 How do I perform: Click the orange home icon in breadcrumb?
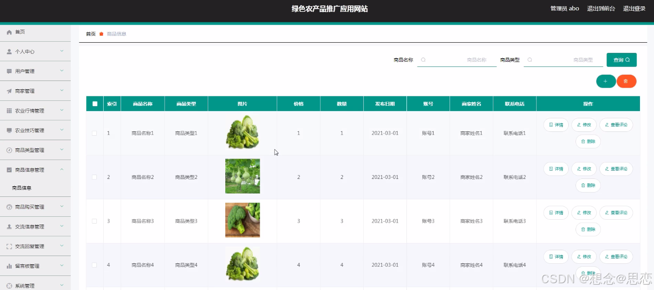tap(101, 34)
